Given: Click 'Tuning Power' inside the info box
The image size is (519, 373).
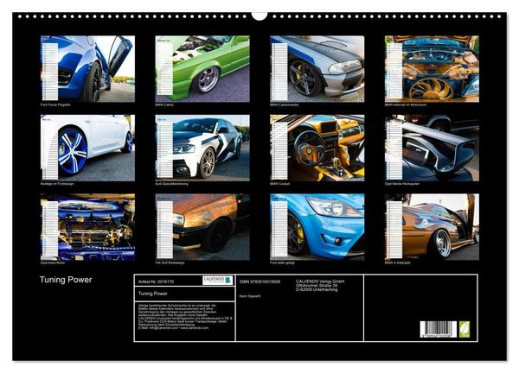Looking at the screenshot, I should pos(152,294).
